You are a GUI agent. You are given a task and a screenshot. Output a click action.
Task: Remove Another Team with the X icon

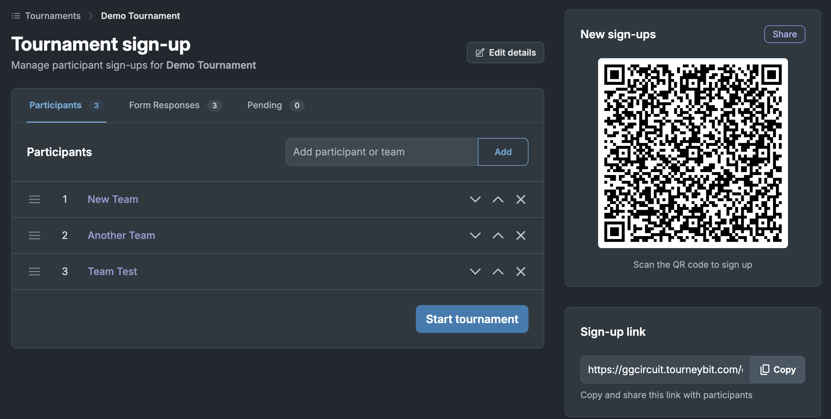[x=521, y=235]
